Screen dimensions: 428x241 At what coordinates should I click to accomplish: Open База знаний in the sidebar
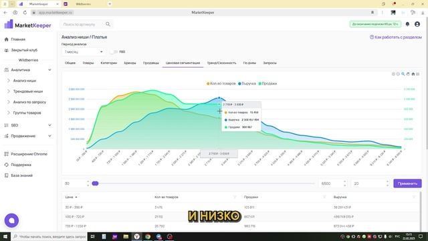coord(21,175)
